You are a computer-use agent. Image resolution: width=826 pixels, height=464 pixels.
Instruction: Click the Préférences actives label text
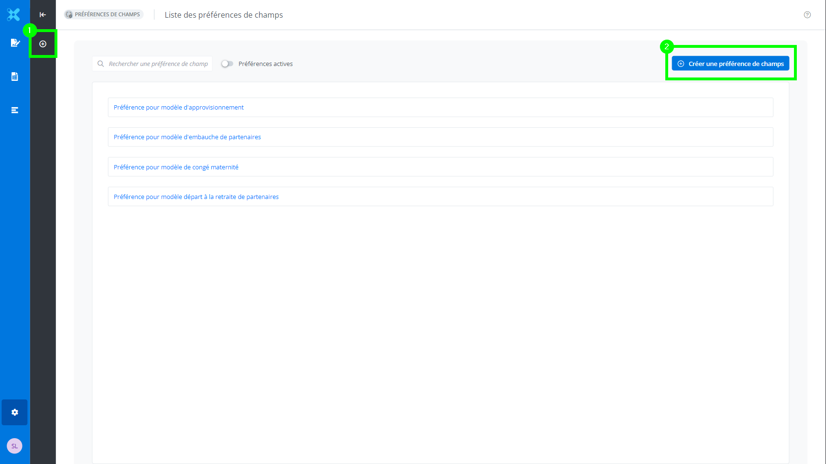(x=265, y=64)
